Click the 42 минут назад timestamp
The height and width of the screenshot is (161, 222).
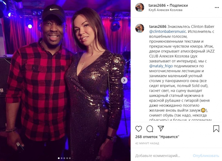(147, 143)
